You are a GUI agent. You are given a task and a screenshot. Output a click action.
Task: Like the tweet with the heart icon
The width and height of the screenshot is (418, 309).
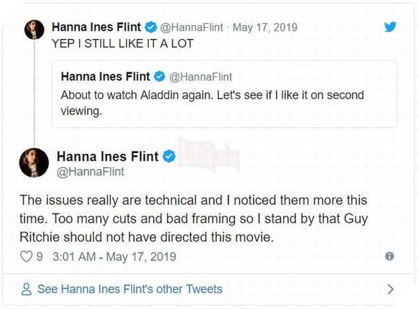(x=27, y=257)
